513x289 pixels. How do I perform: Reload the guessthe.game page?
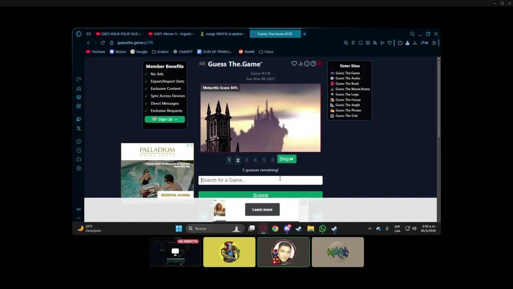(x=103, y=43)
